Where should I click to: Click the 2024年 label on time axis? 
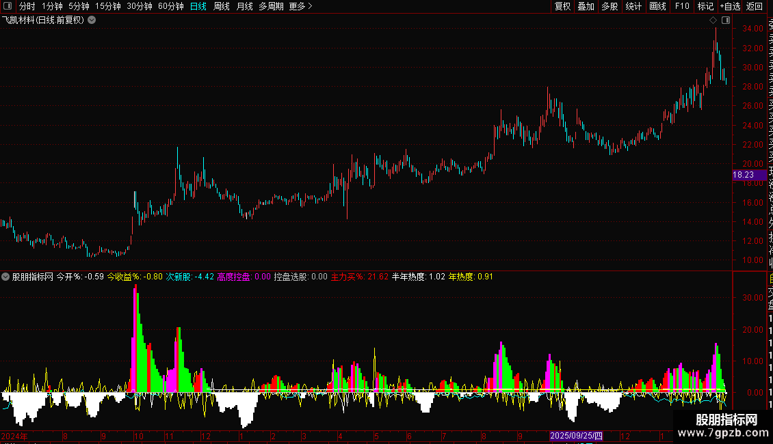click(x=14, y=436)
